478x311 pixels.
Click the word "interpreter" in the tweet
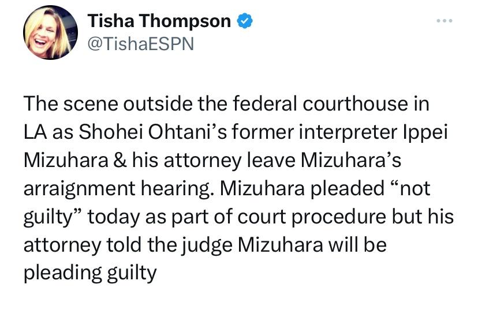(x=348, y=133)
